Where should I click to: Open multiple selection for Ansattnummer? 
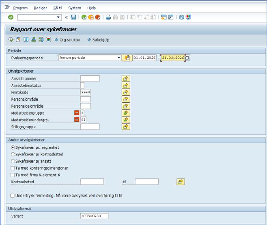click(126, 78)
